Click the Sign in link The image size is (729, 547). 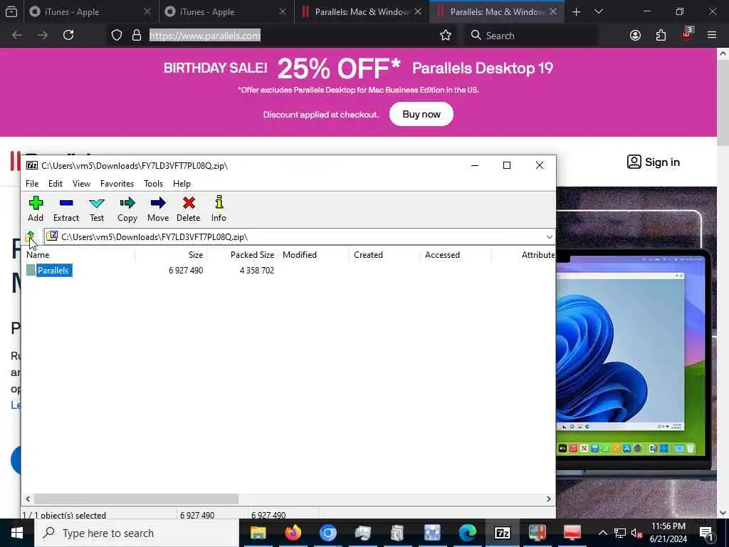click(654, 162)
